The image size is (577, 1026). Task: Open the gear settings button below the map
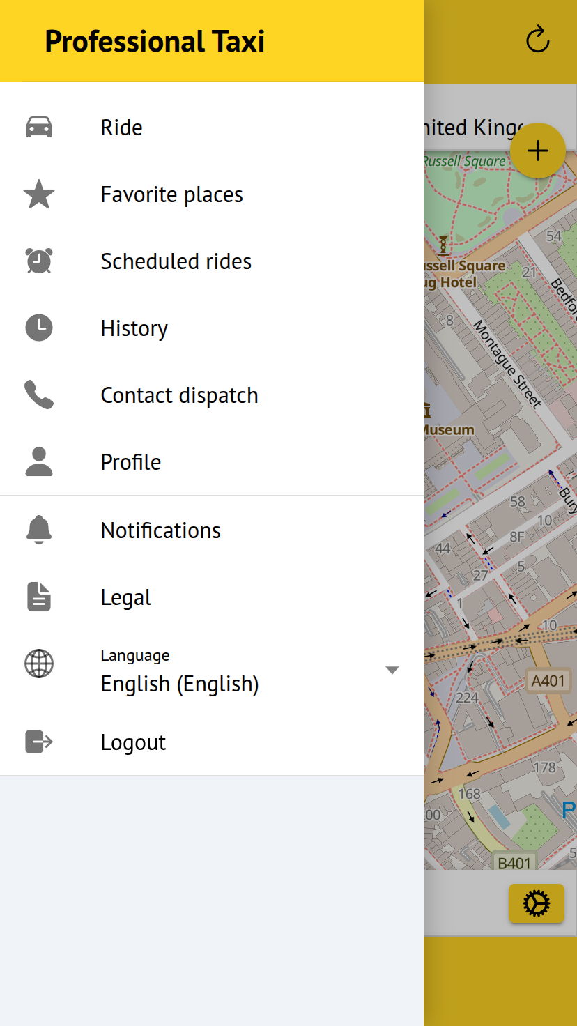click(536, 903)
